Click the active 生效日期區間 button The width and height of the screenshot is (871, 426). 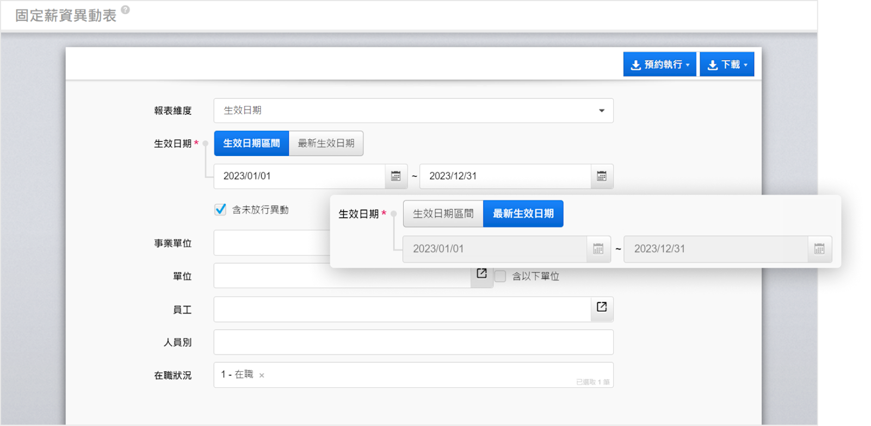point(251,143)
